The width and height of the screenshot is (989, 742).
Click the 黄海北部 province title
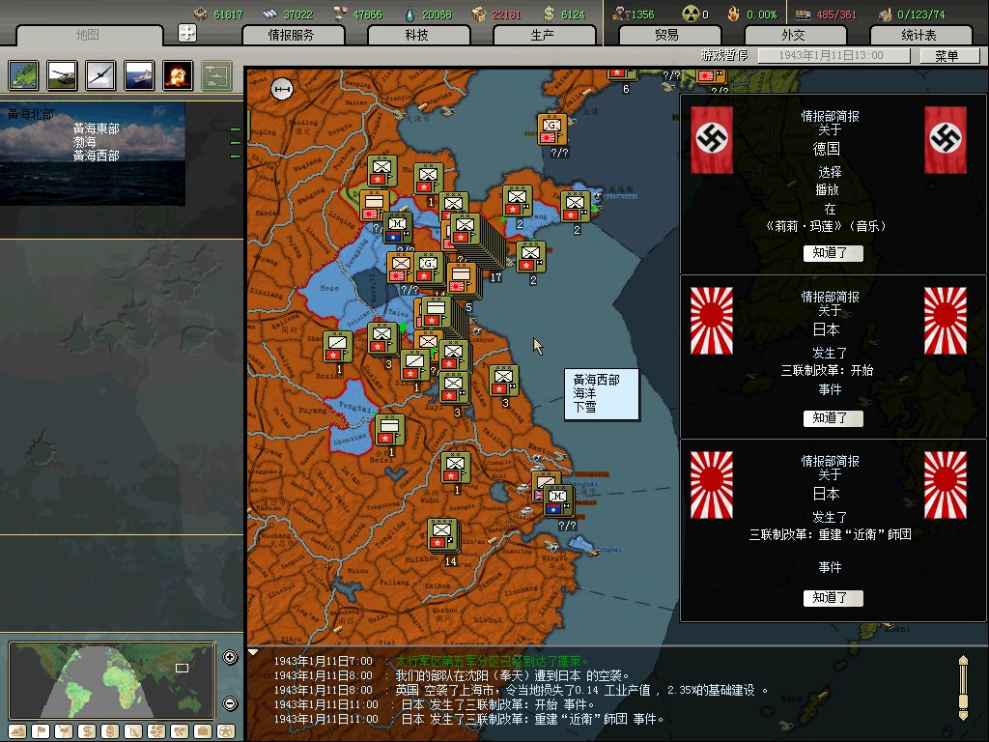(30, 114)
